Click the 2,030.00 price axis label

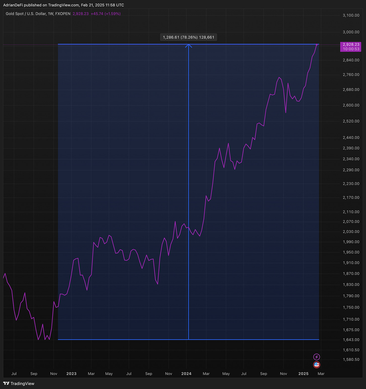click(x=351, y=231)
